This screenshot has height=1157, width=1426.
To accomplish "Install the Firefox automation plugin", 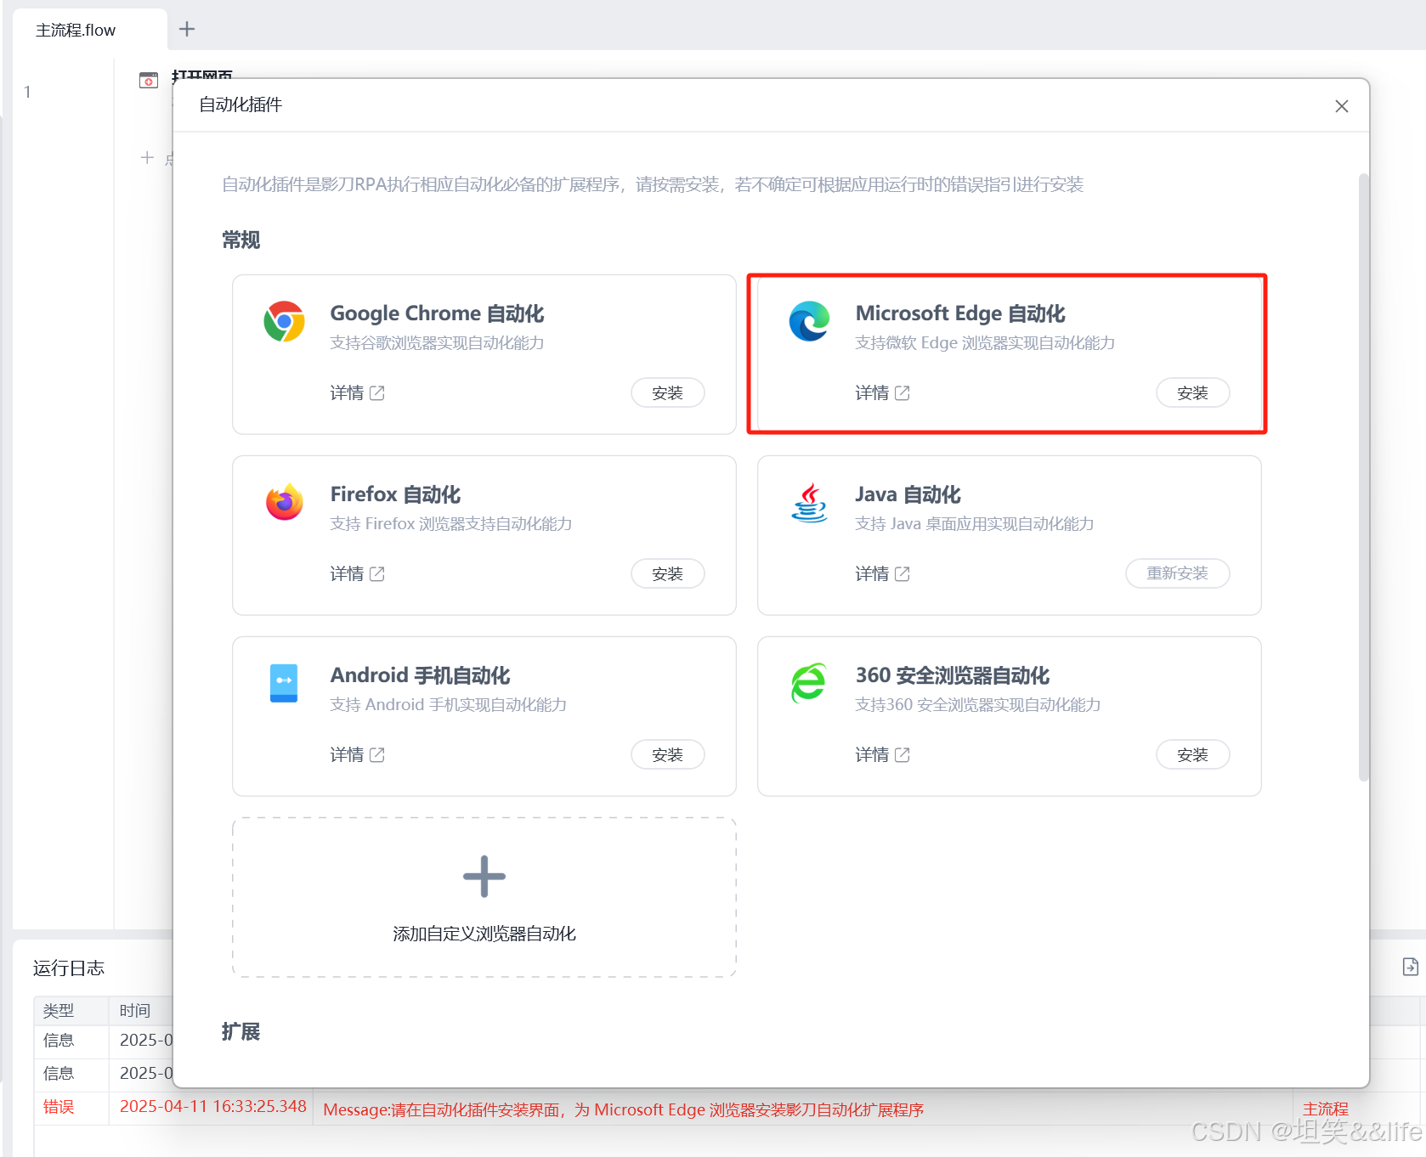I will click(668, 574).
